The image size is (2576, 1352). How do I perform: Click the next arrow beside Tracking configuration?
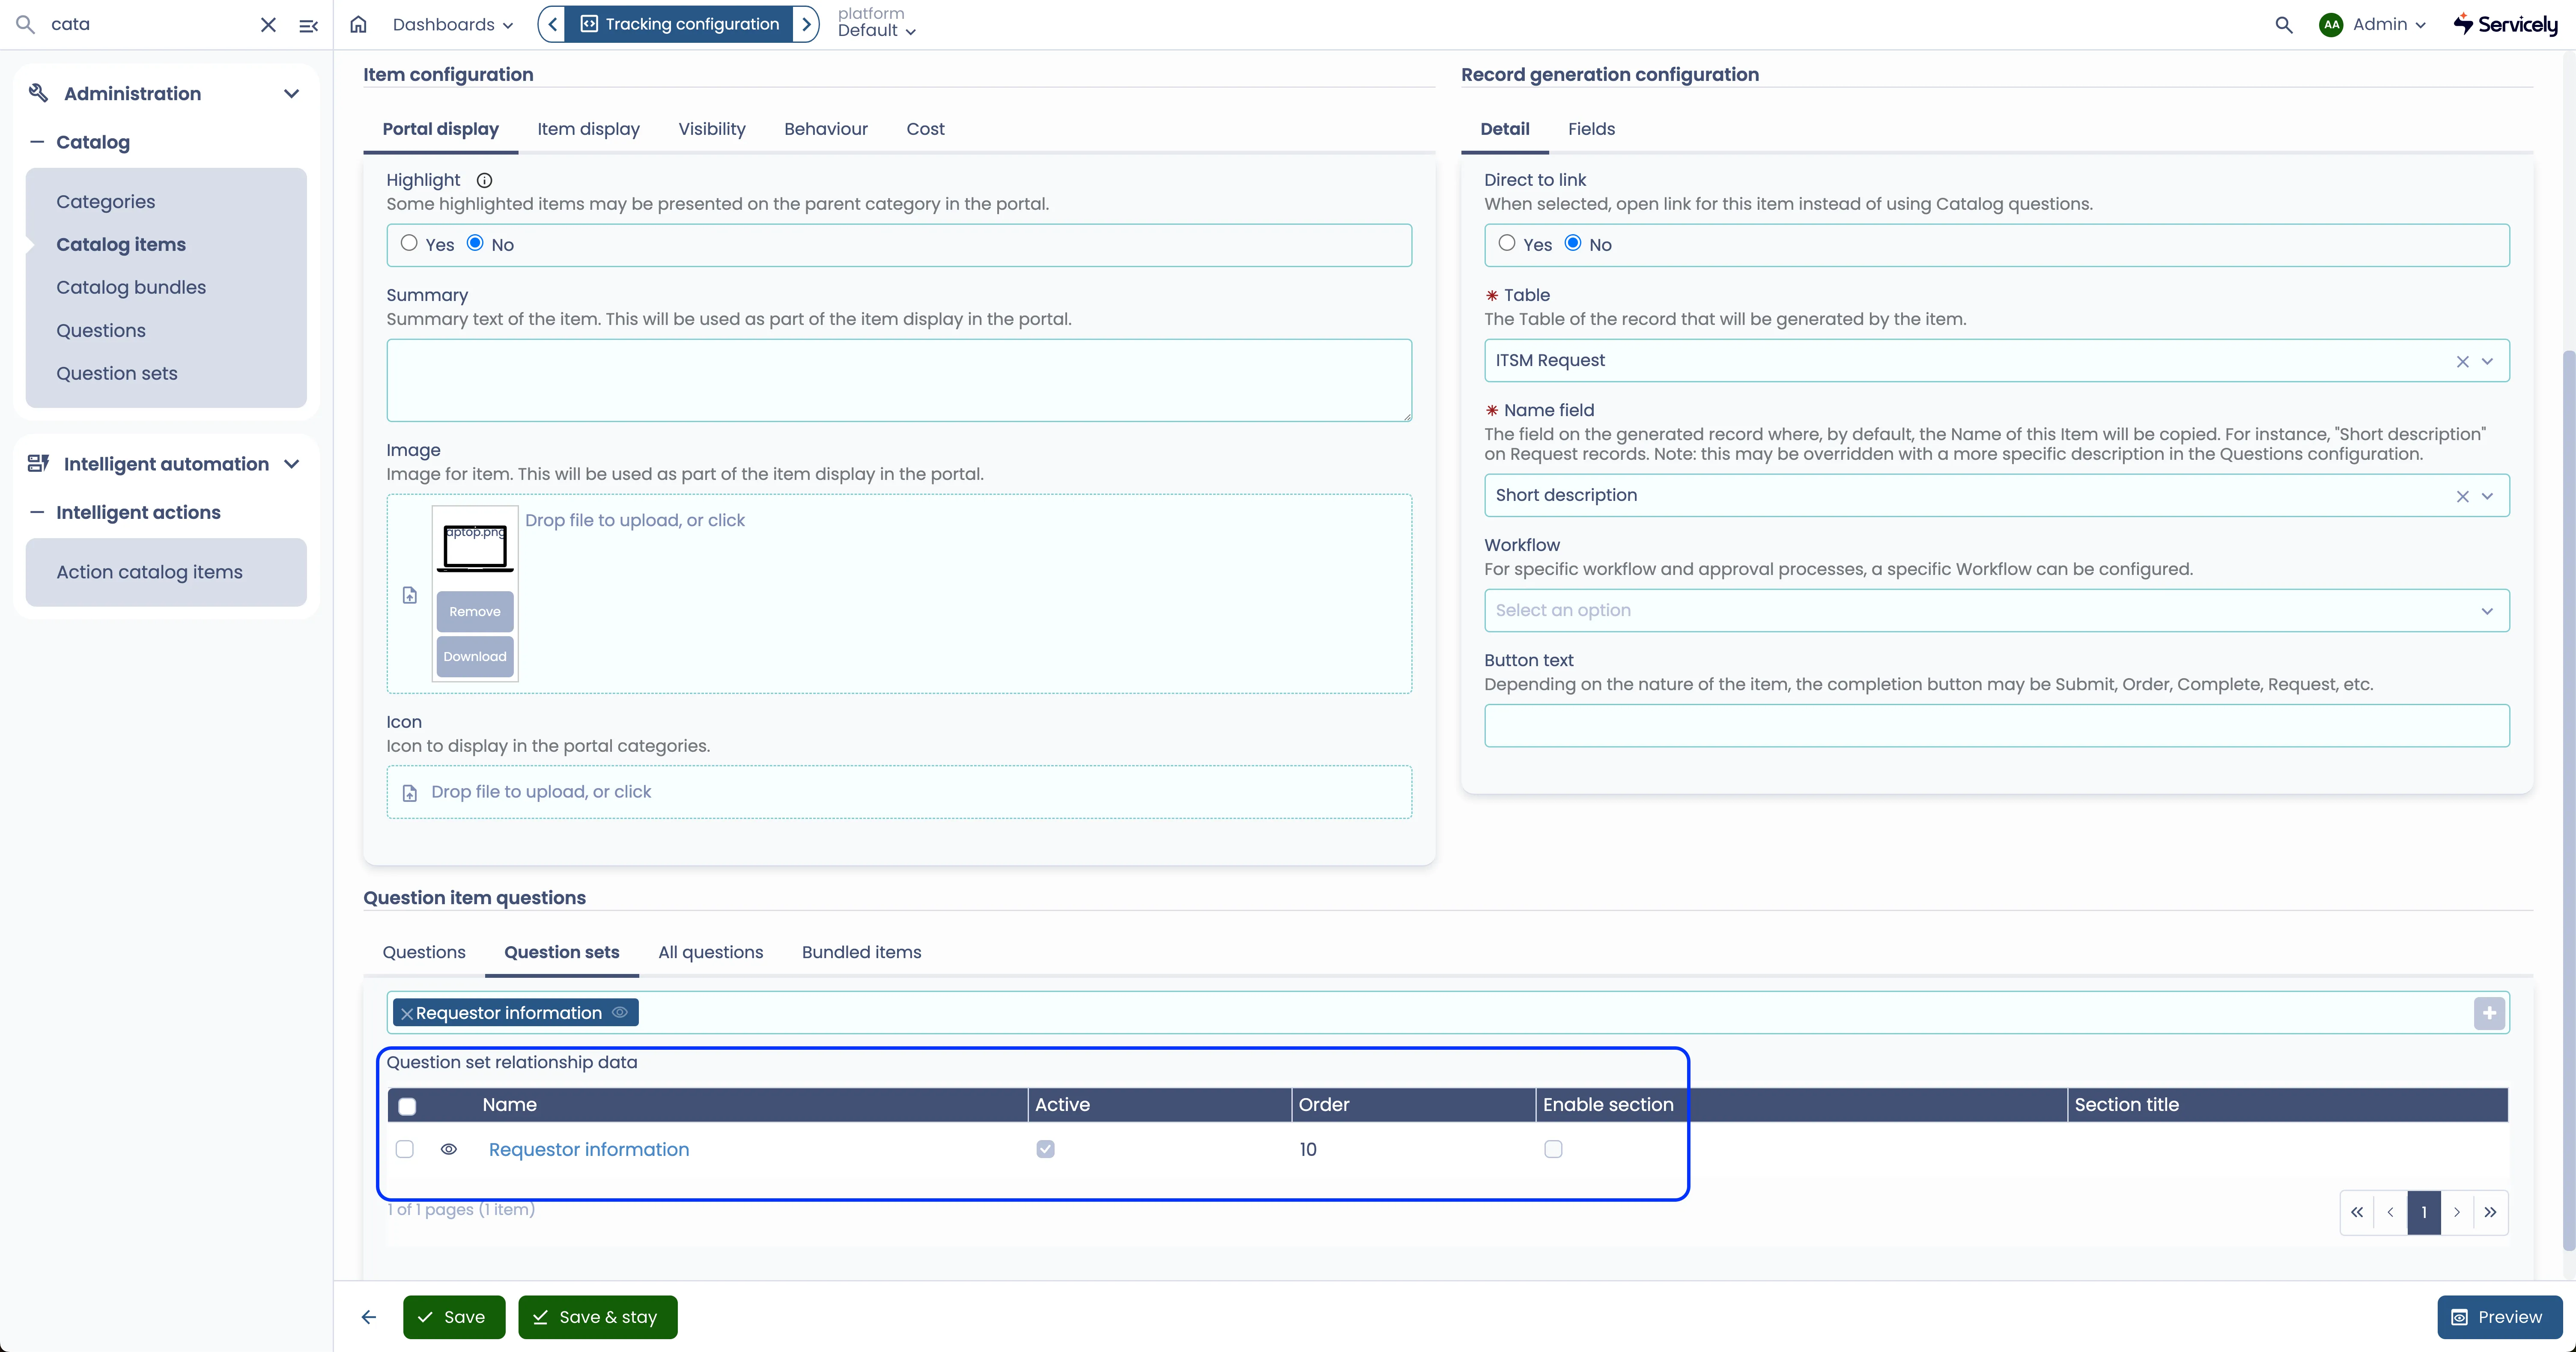(x=805, y=24)
